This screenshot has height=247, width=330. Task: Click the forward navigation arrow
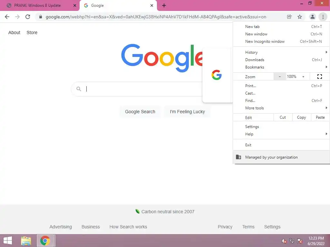17,17
